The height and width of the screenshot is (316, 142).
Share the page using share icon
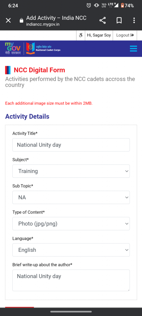[103, 20]
